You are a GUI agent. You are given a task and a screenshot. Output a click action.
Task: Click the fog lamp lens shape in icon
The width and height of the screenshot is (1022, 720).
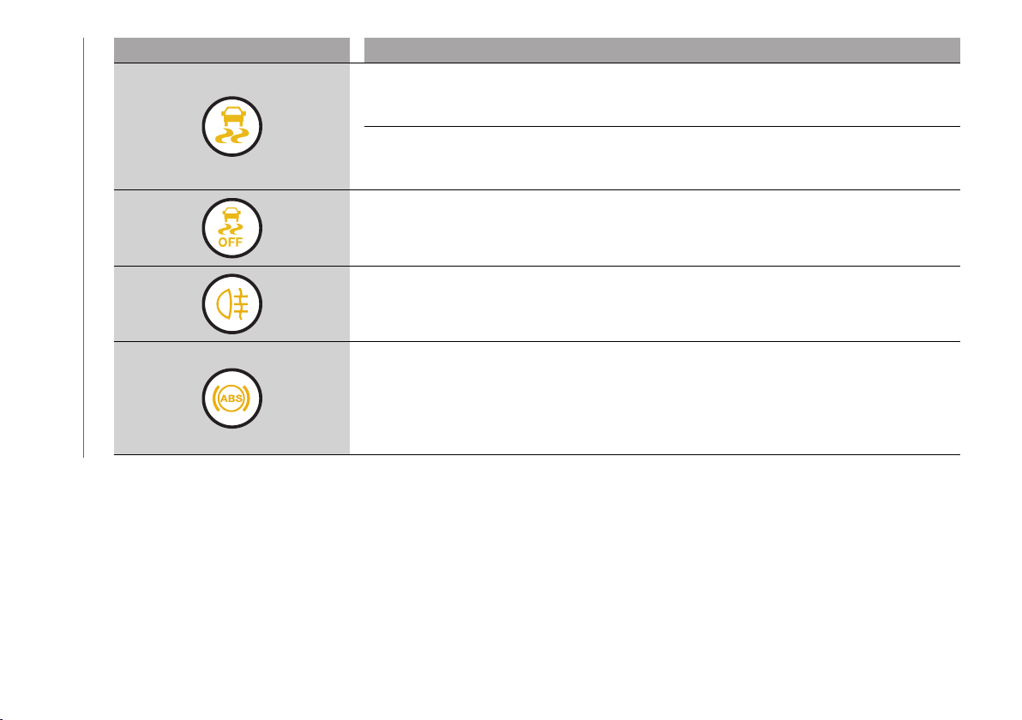(x=224, y=304)
